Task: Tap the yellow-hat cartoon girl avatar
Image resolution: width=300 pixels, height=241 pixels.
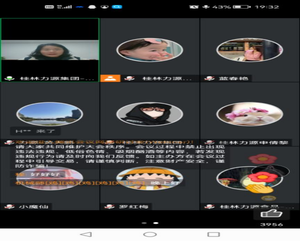Action: click(149, 179)
